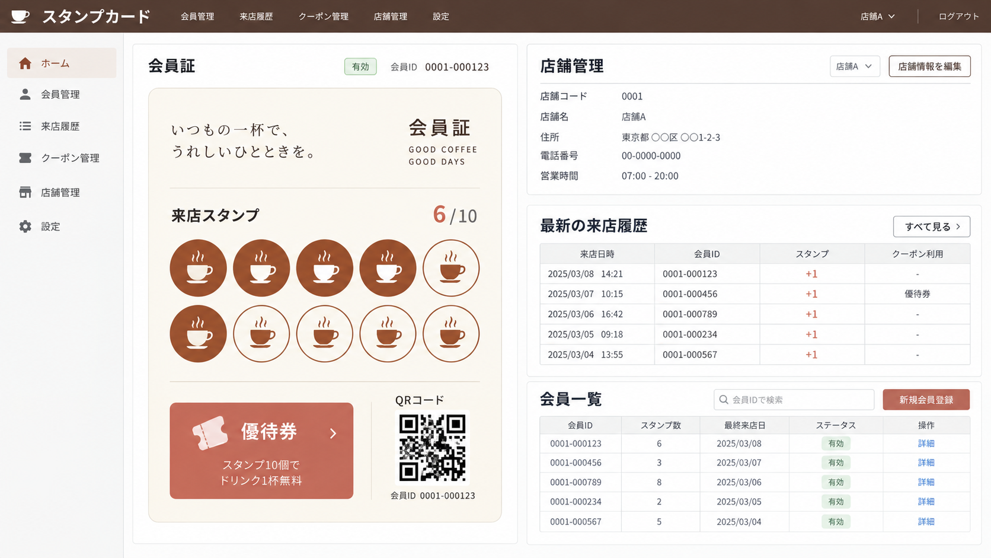The image size is (991, 558).
Task: Click the address 東京都 ○○区 ○○1-2-3
Action: coord(670,138)
